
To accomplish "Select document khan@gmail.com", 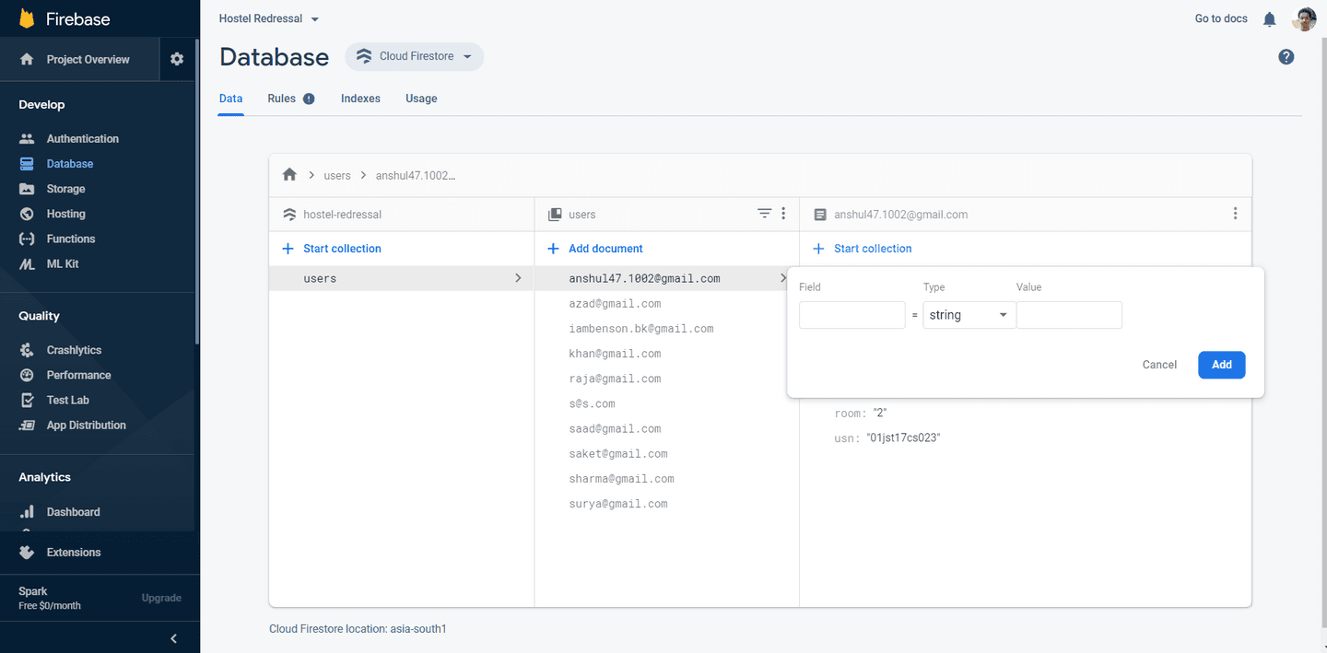I will pos(615,353).
